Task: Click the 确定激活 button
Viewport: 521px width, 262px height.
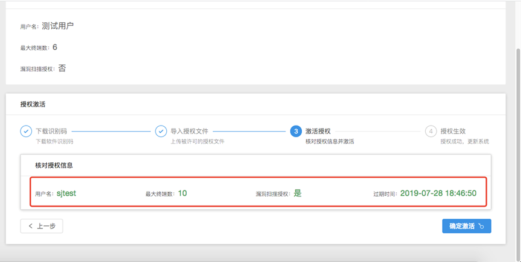Action: 467,226
